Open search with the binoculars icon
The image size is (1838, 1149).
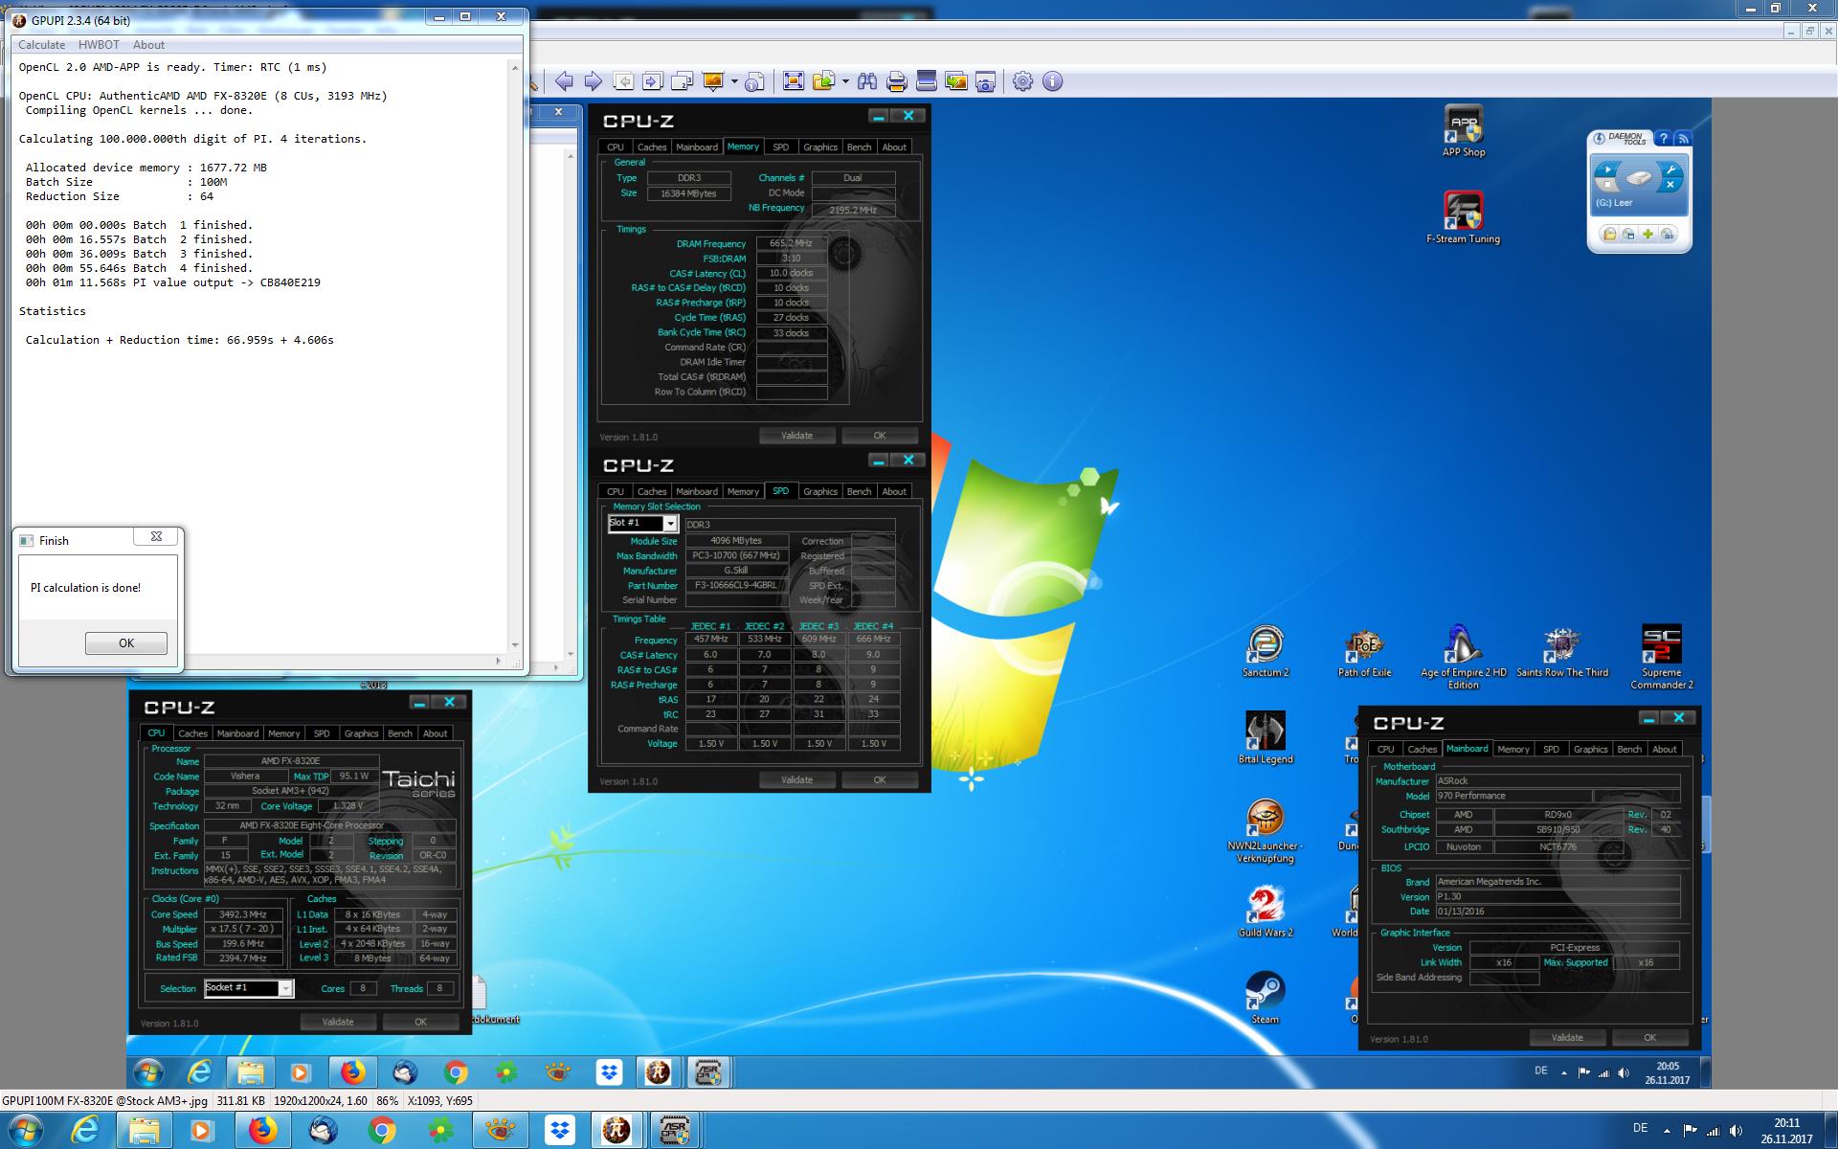click(867, 81)
